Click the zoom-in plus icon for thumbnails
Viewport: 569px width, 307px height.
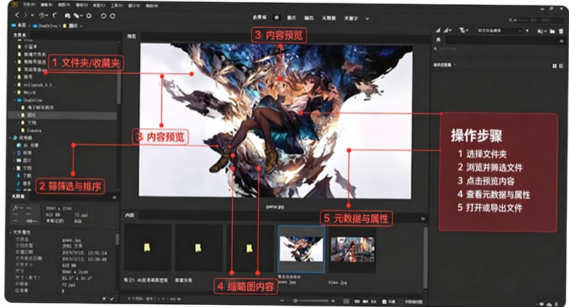[333, 301]
